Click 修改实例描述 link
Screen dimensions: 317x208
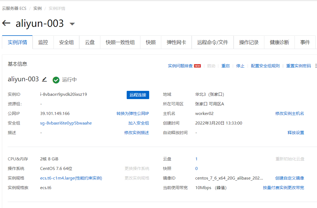pyautogui.click(x=137, y=133)
